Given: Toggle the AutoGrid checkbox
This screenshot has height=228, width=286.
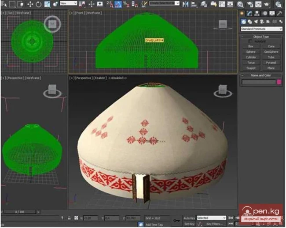Looking at the screenshot, I should coord(251,41).
